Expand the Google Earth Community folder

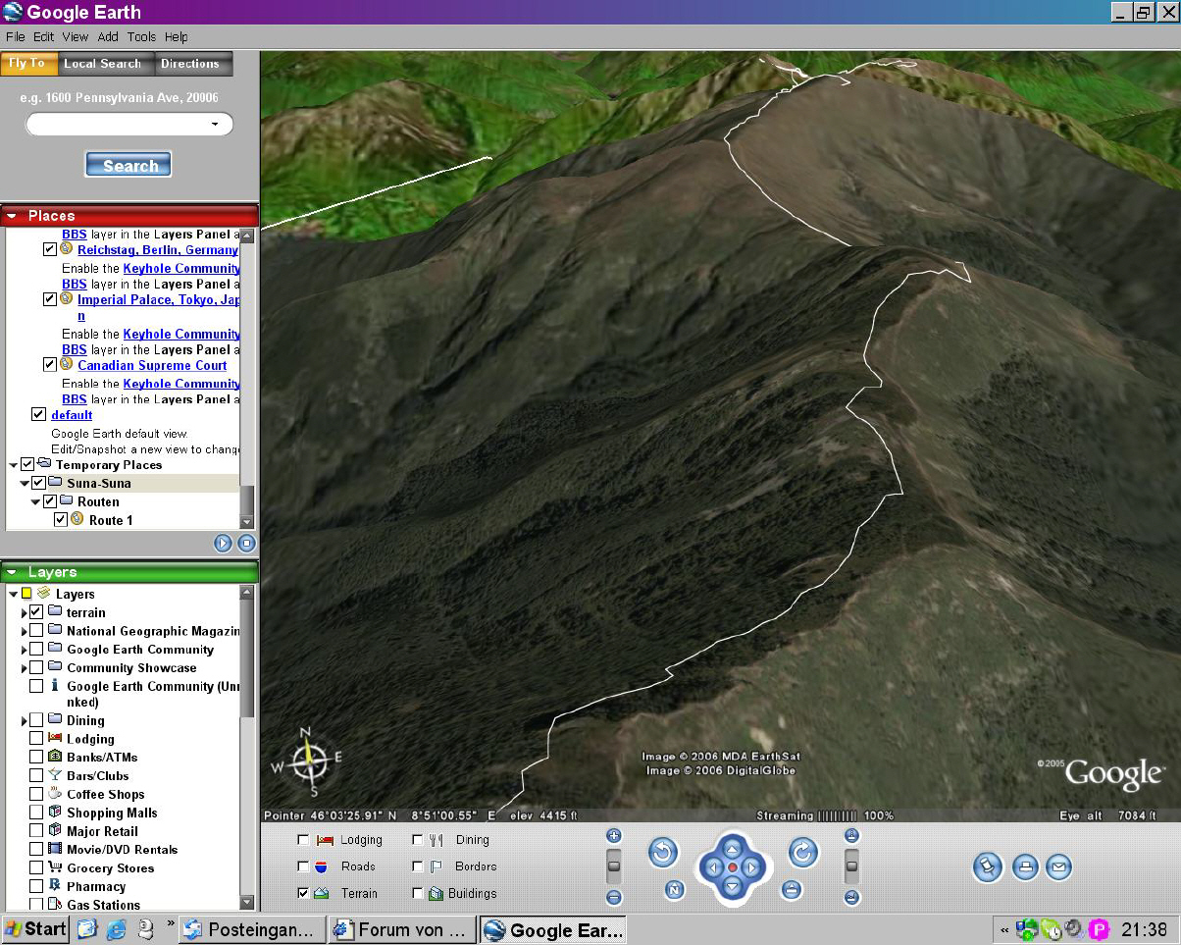(25, 650)
